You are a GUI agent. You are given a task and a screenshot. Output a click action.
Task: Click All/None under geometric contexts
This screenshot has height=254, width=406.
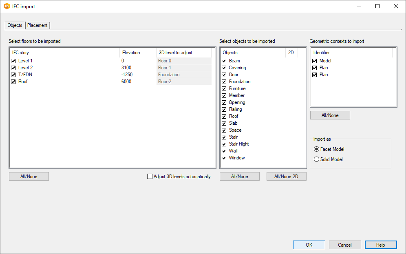330,115
